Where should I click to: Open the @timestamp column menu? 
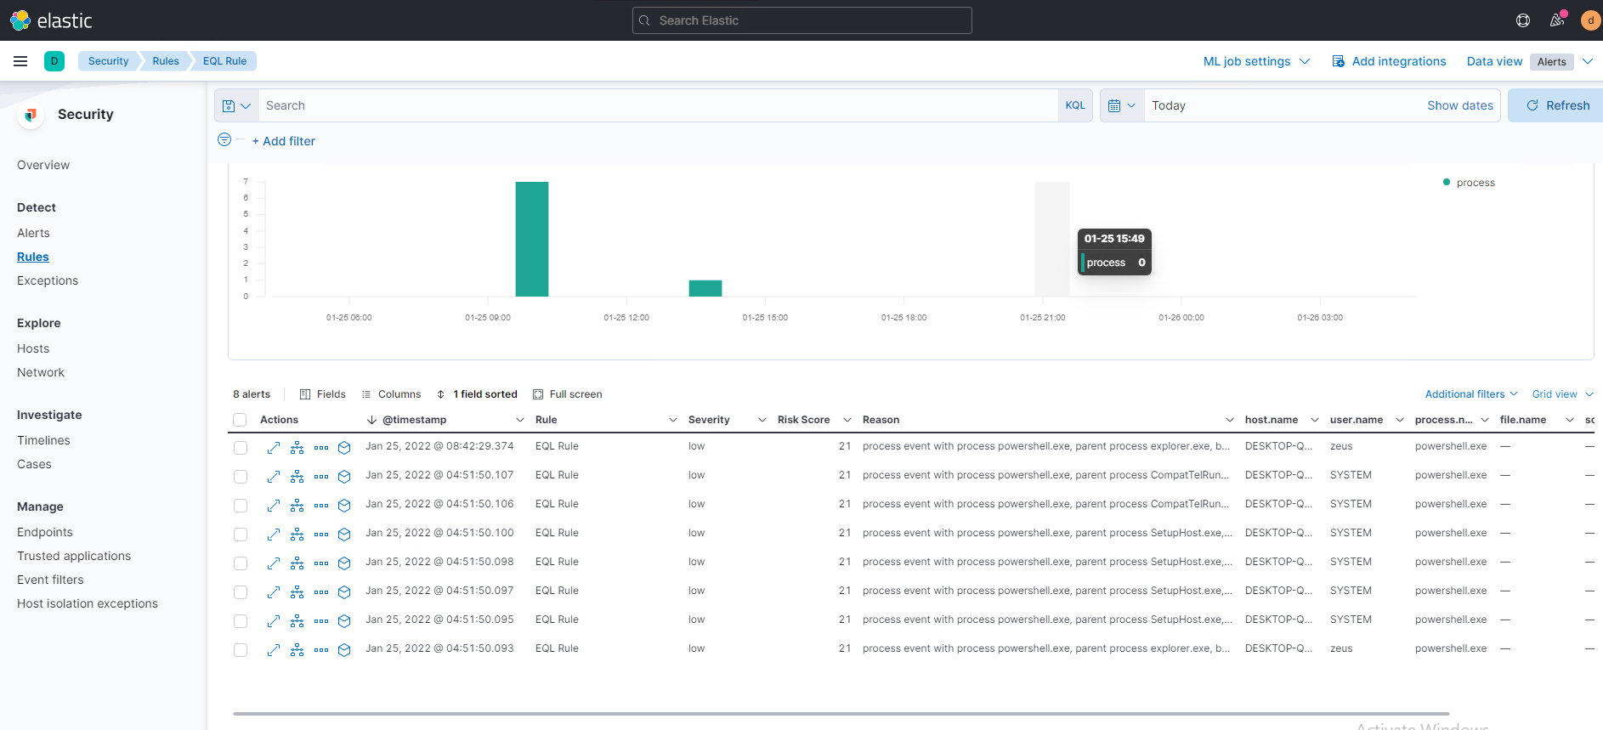tap(520, 420)
